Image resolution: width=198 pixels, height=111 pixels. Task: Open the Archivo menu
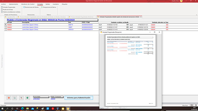click(x=4, y=4)
